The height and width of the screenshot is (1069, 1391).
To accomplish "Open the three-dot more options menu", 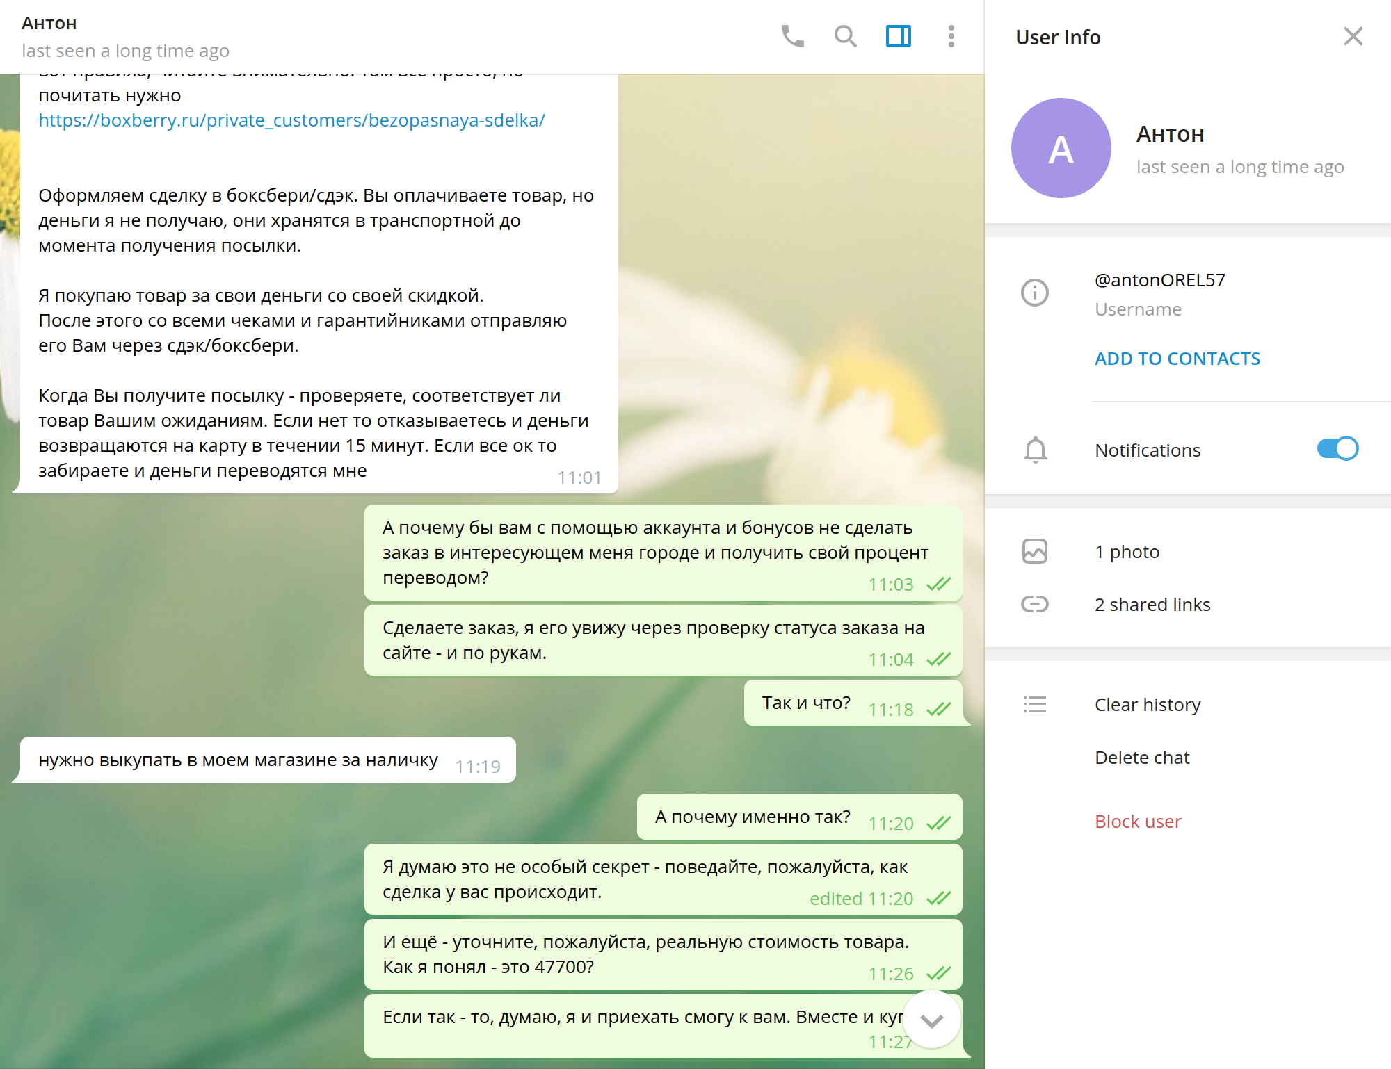I will pos(951,36).
